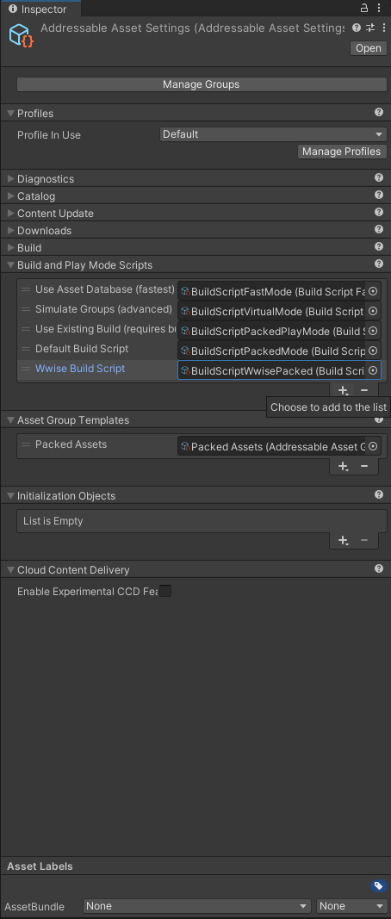
Task: Open the Inspector three-dot options menu
Action: coord(379,9)
